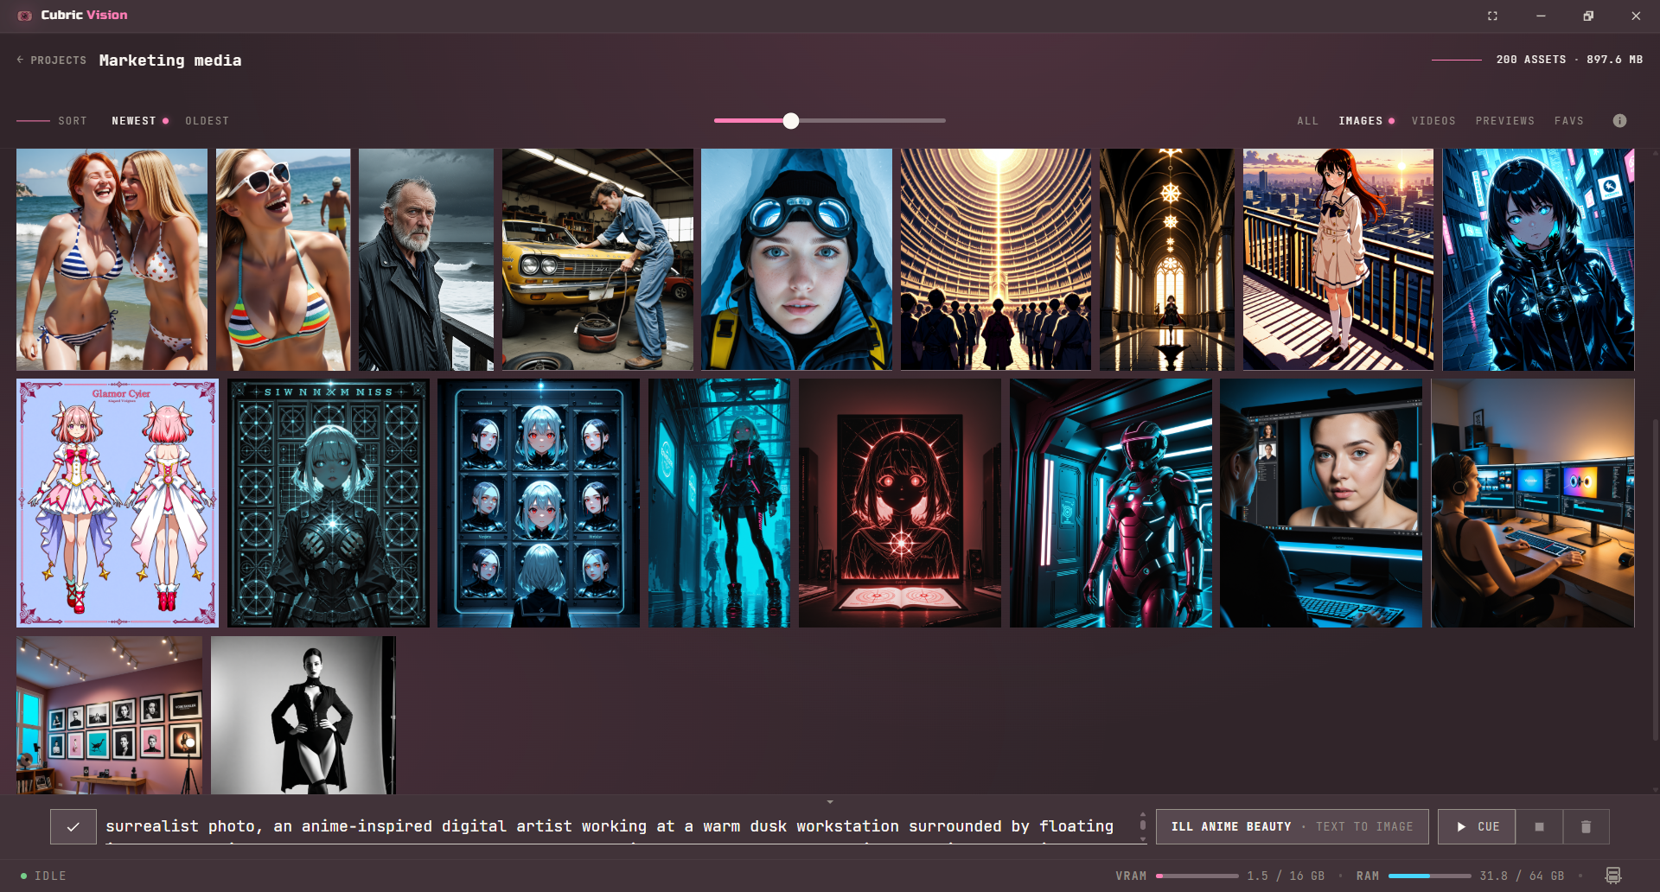Open the nine-portrait character grid image
Image resolution: width=1660 pixels, height=892 pixels.
(539, 503)
